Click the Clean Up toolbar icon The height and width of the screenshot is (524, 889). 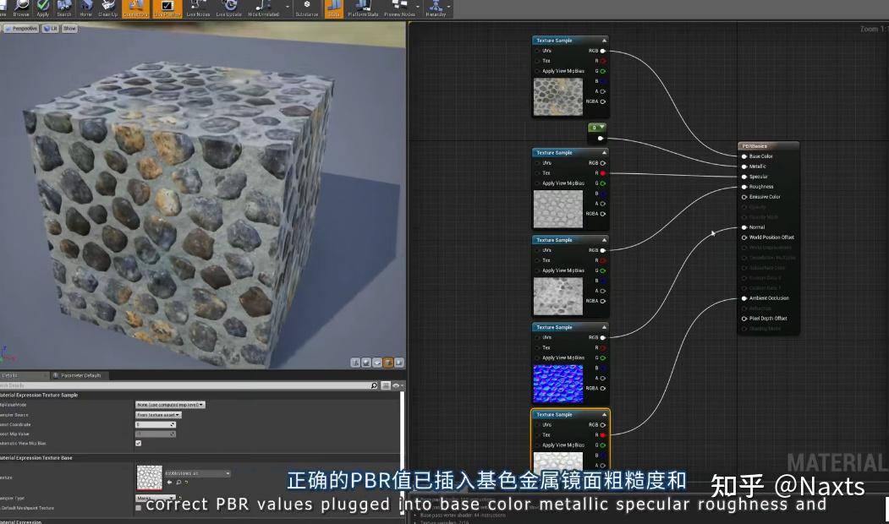point(108,8)
